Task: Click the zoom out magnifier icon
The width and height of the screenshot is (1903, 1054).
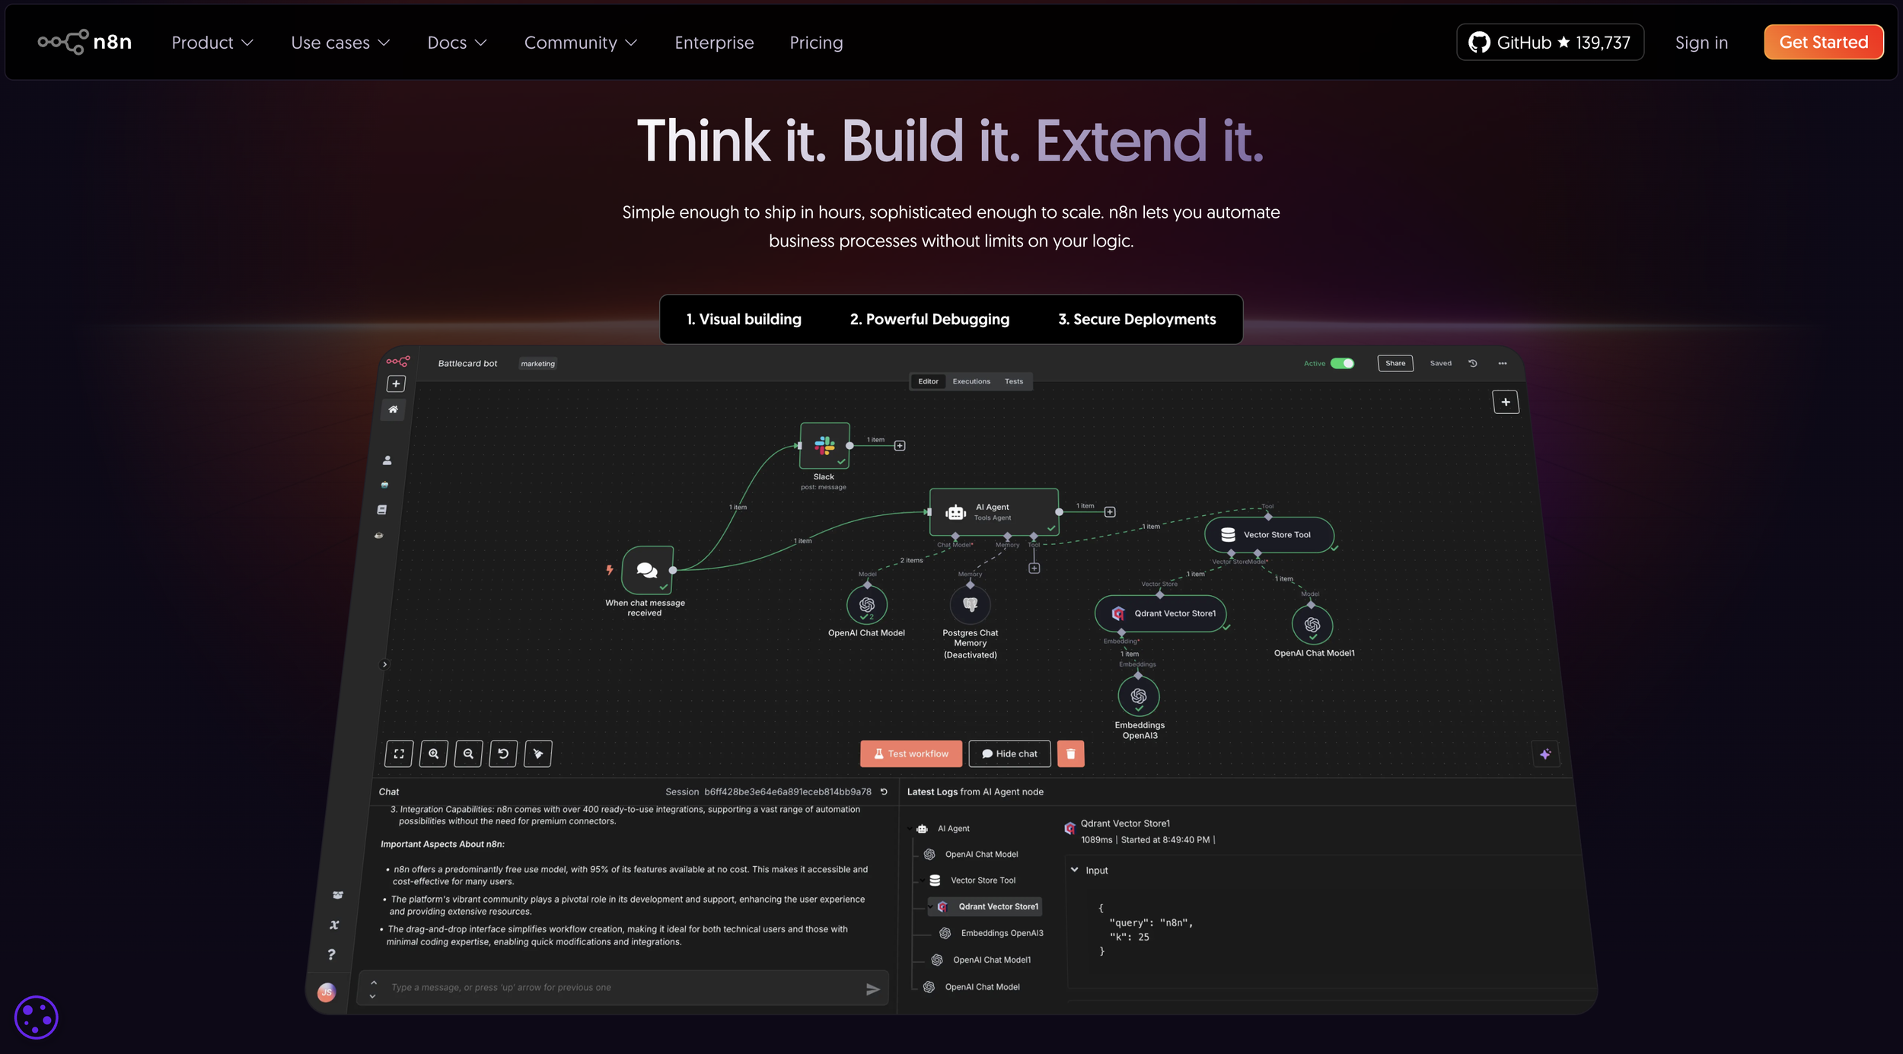Action: (468, 753)
